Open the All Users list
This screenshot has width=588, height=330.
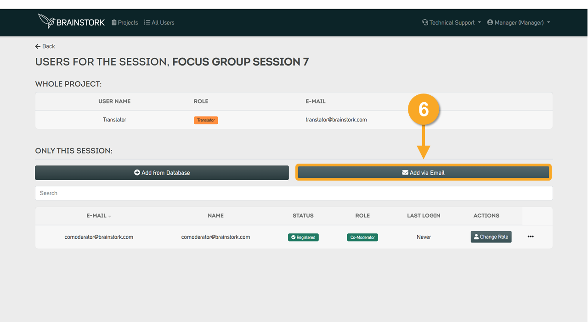pos(159,22)
